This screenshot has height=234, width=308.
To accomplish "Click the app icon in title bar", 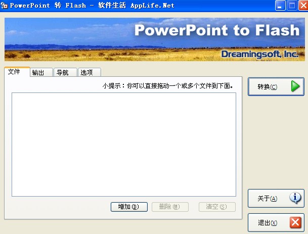I will [5, 5].
